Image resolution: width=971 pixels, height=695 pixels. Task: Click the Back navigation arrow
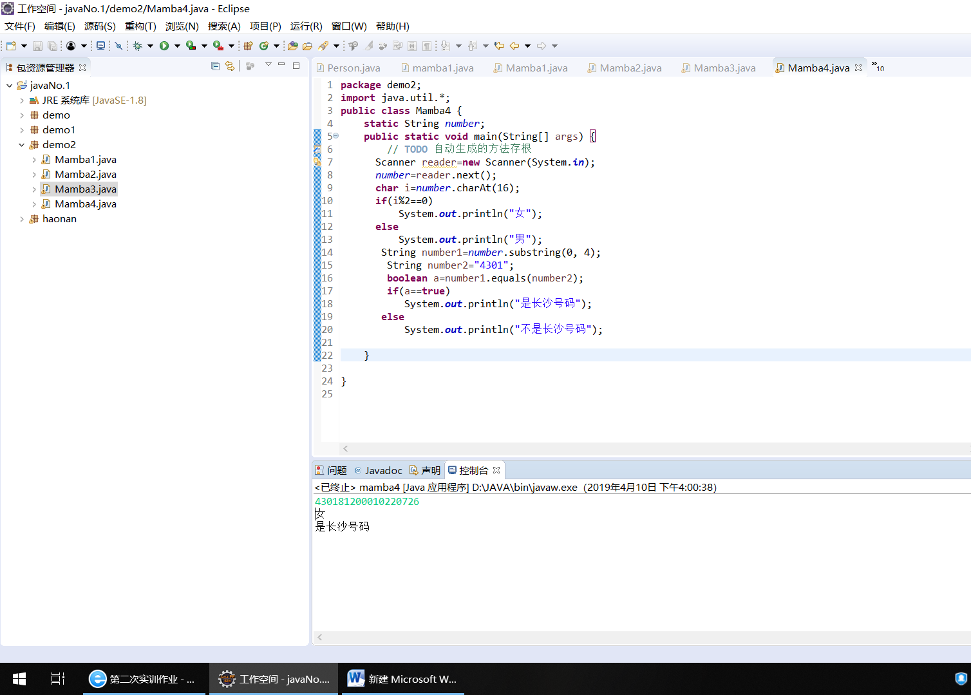point(514,46)
